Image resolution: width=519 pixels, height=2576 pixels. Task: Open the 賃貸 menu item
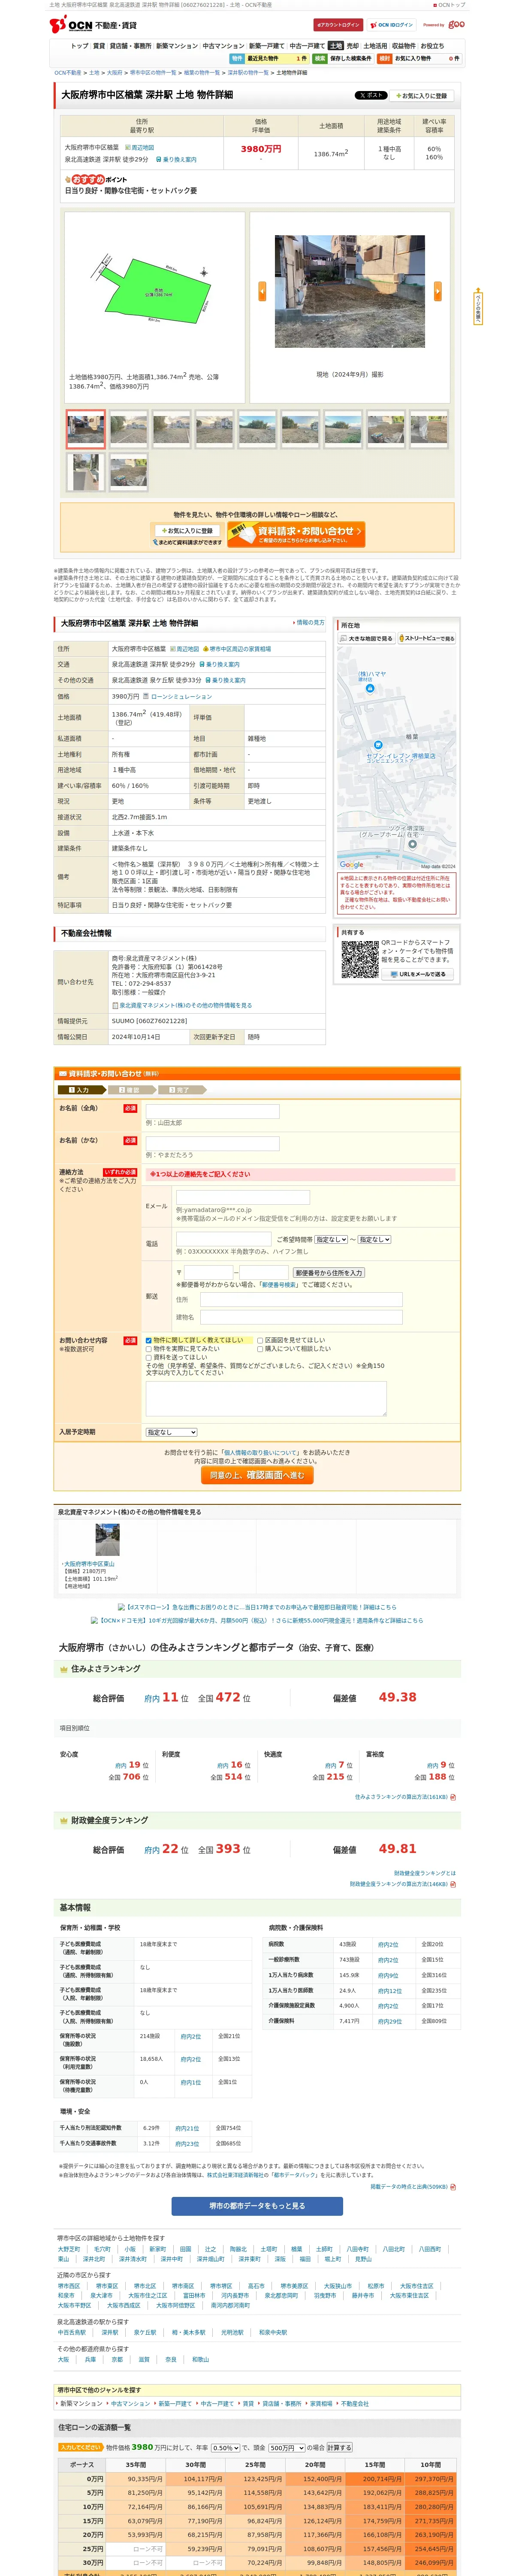(x=99, y=46)
